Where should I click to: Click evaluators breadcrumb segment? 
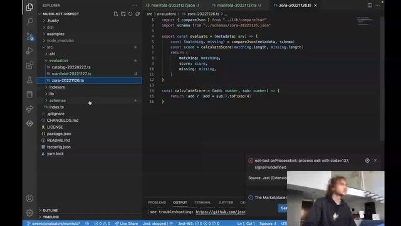[x=166, y=14]
